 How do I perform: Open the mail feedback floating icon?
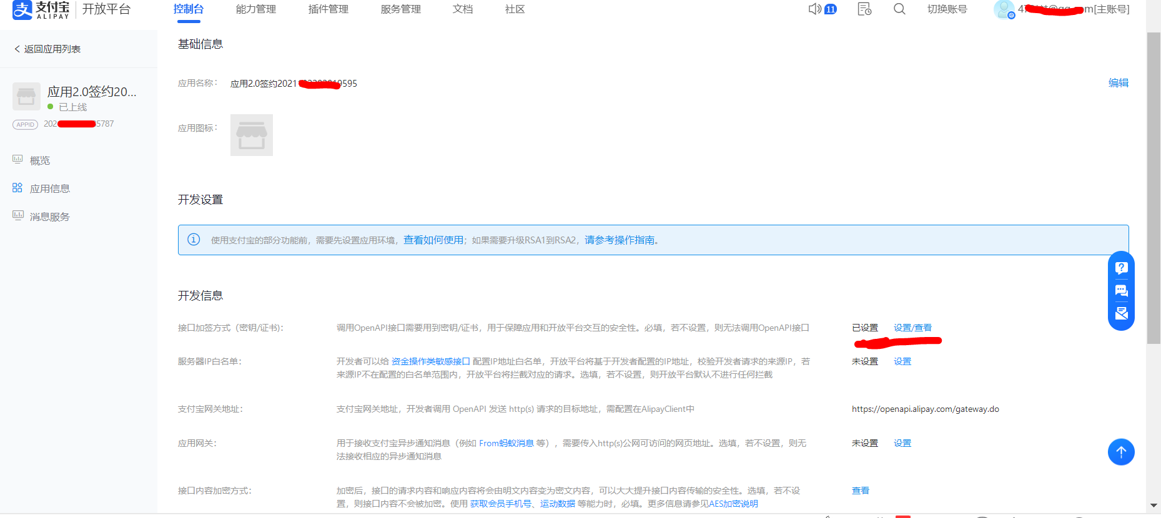pos(1121,313)
